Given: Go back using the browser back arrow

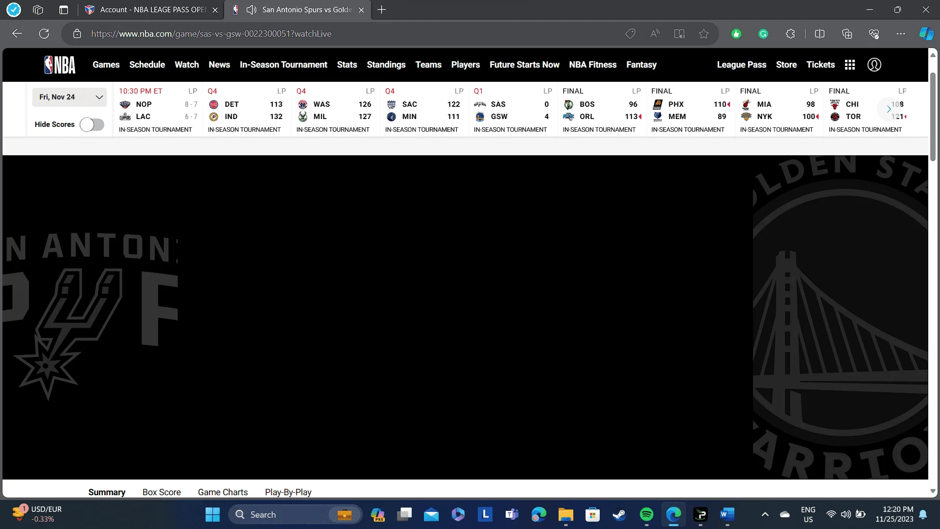Looking at the screenshot, I should pyautogui.click(x=17, y=34).
